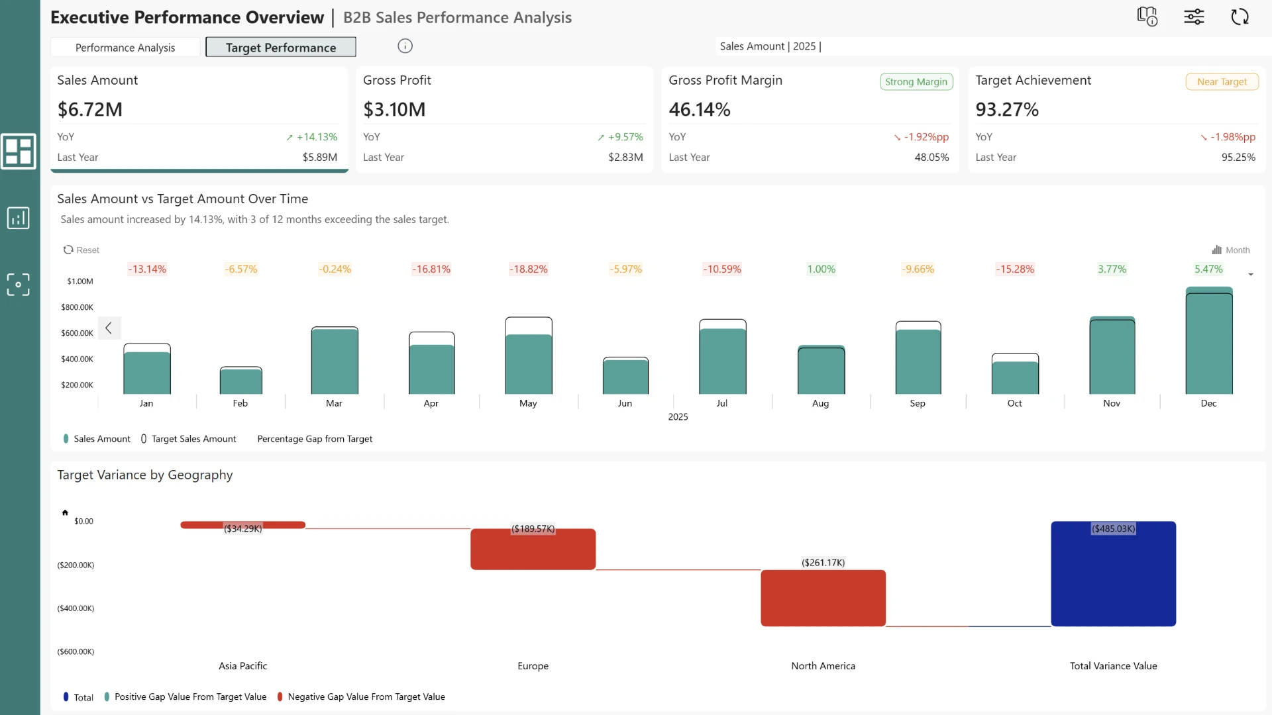Click the ($485.03K) total variance label

(1114, 529)
